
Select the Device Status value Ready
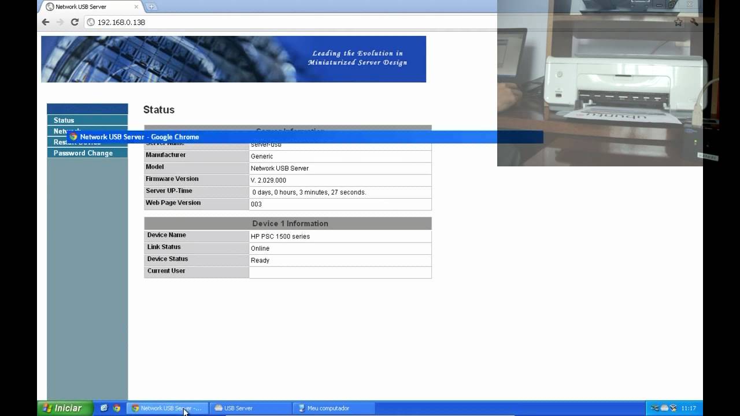click(260, 261)
